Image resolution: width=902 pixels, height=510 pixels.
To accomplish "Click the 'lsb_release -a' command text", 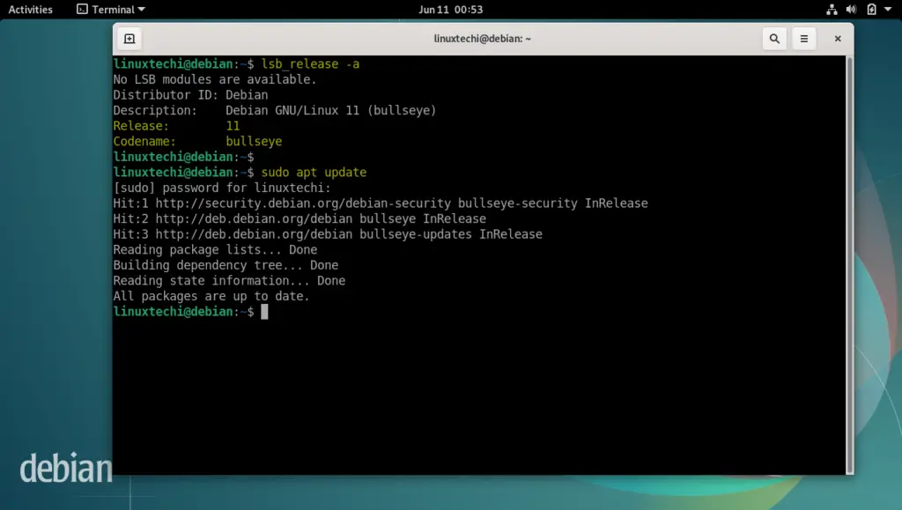I will (x=310, y=64).
